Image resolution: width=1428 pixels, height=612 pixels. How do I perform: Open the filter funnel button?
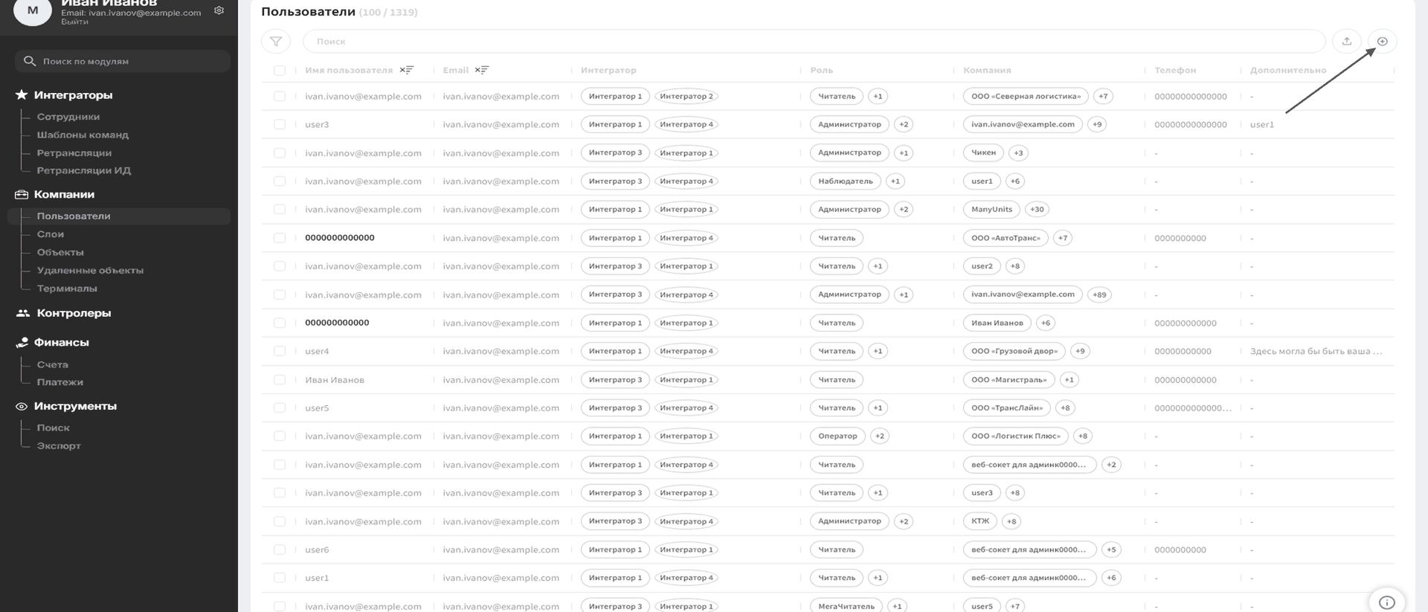click(276, 42)
